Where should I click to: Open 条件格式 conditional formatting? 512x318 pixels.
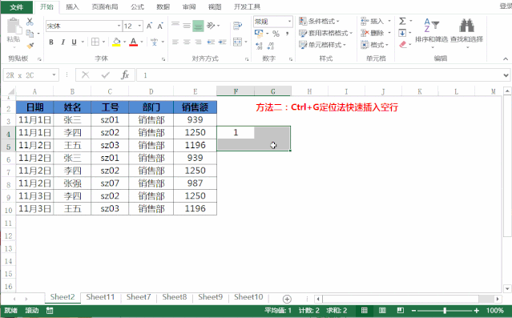point(320,21)
